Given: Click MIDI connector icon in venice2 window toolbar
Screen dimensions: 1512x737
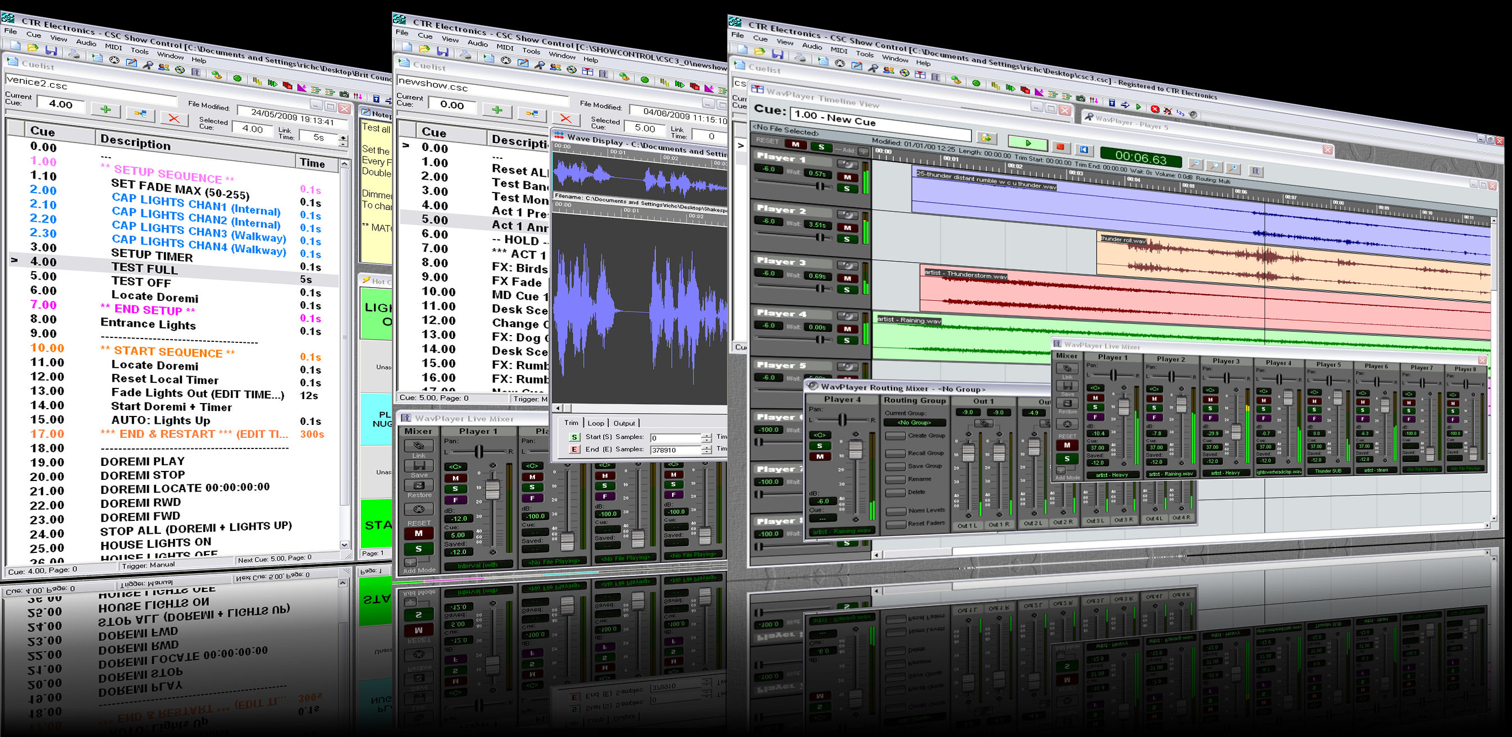Looking at the screenshot, I should 115,59.
